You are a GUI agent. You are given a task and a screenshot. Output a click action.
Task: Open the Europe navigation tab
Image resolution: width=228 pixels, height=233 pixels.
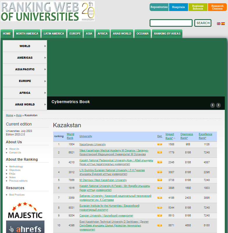click(75, 34)
